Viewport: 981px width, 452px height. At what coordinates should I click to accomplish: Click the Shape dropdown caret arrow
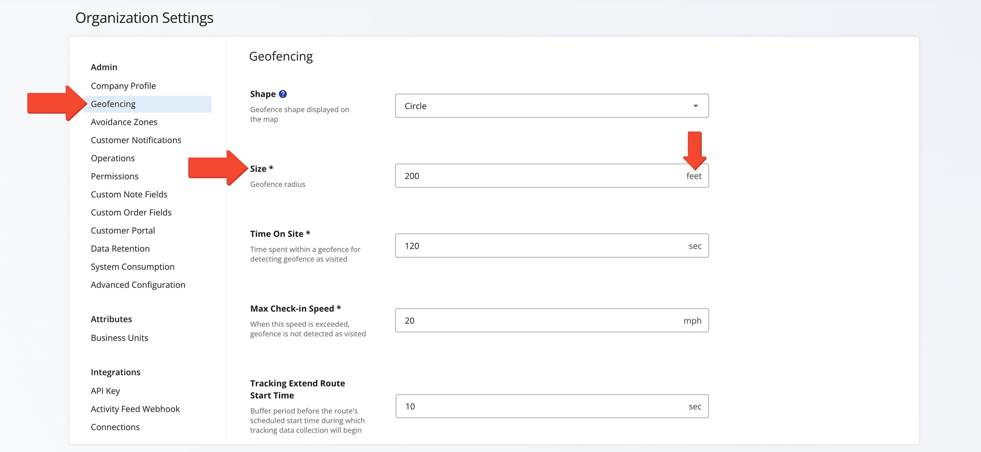[x=696, y=106]
